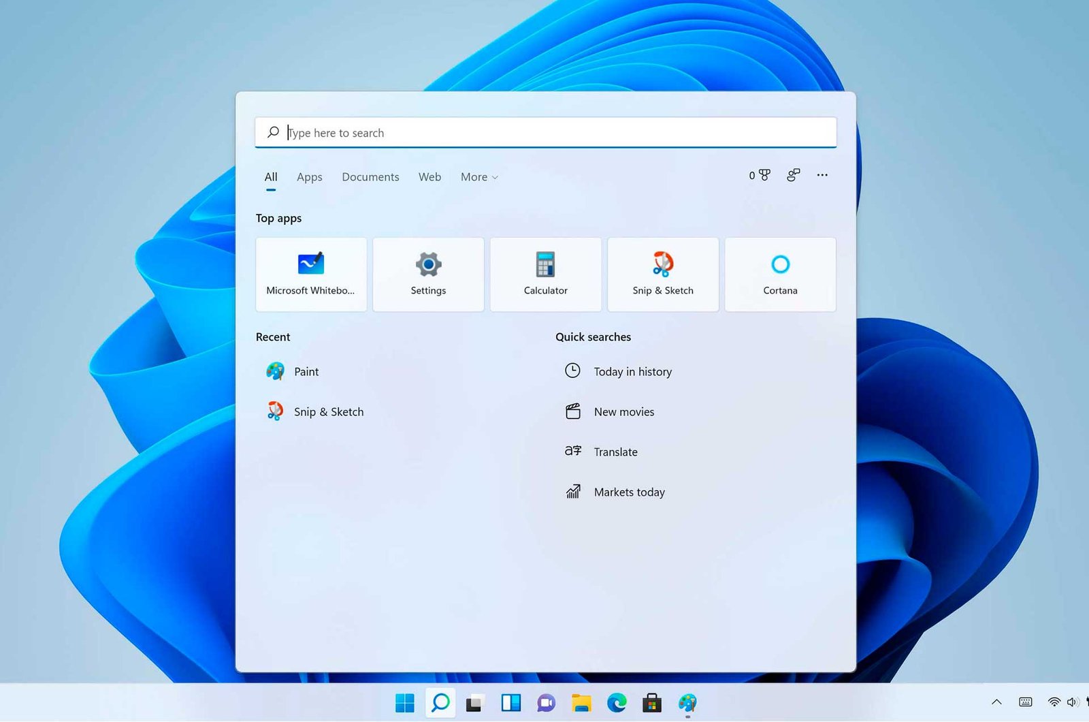Click the search options ellipsis menu
Screen dimensions: 1089x722
[822, 176]
